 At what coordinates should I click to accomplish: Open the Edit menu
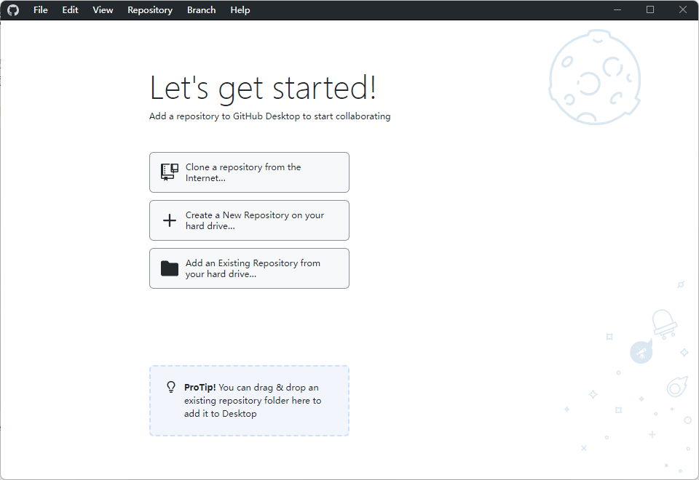pos(70,10)
